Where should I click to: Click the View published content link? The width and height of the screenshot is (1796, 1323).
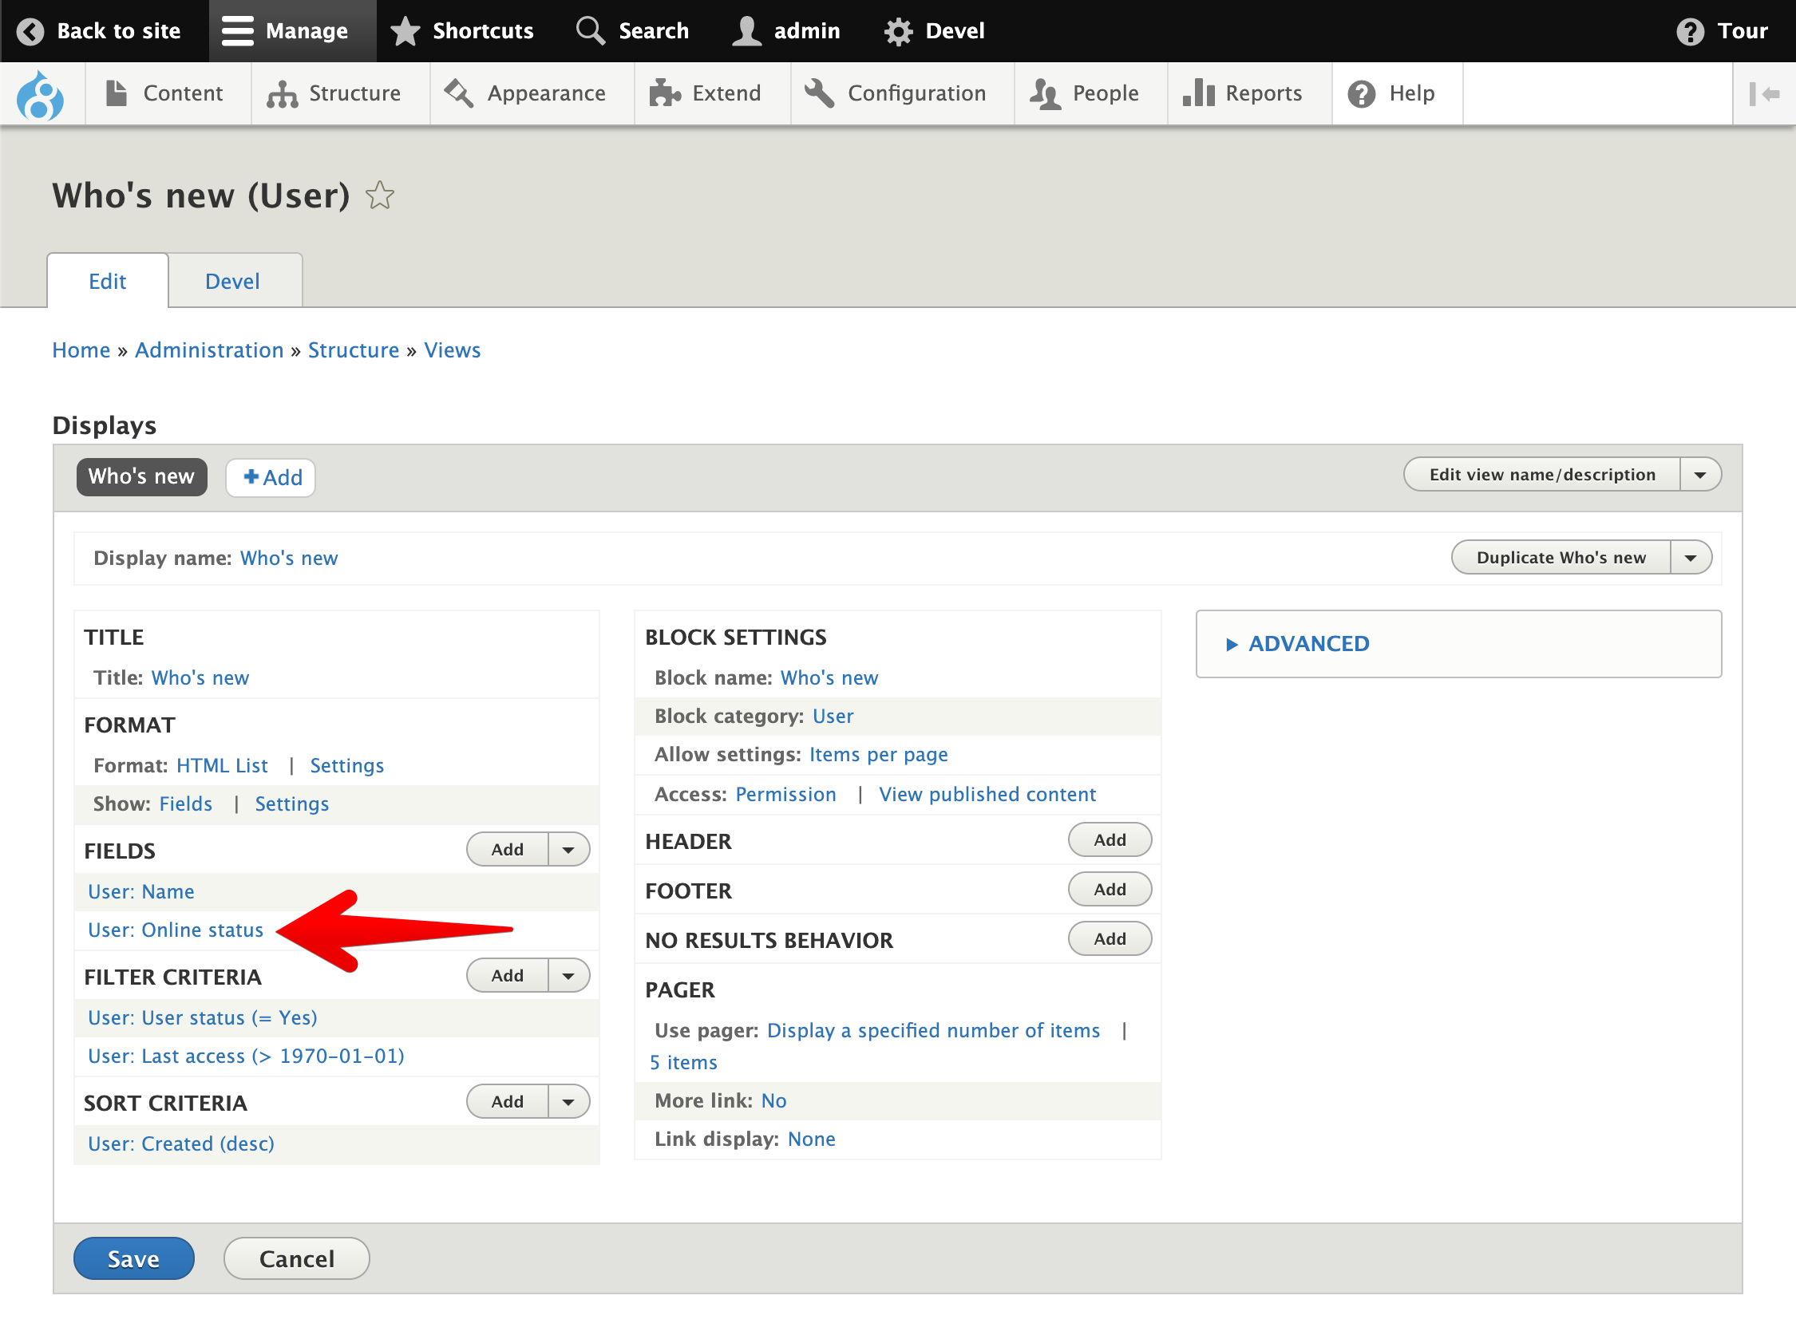[987, 793]
